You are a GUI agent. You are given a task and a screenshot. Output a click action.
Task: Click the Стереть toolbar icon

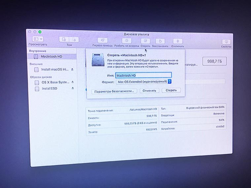pos(145,41)
